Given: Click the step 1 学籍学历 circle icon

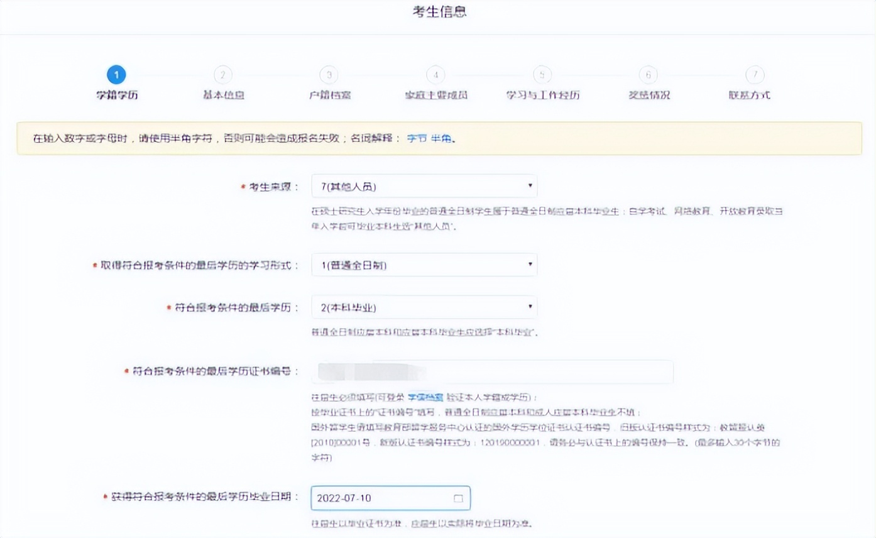Looking at the screenshot, I should click(x=116, y=74).
